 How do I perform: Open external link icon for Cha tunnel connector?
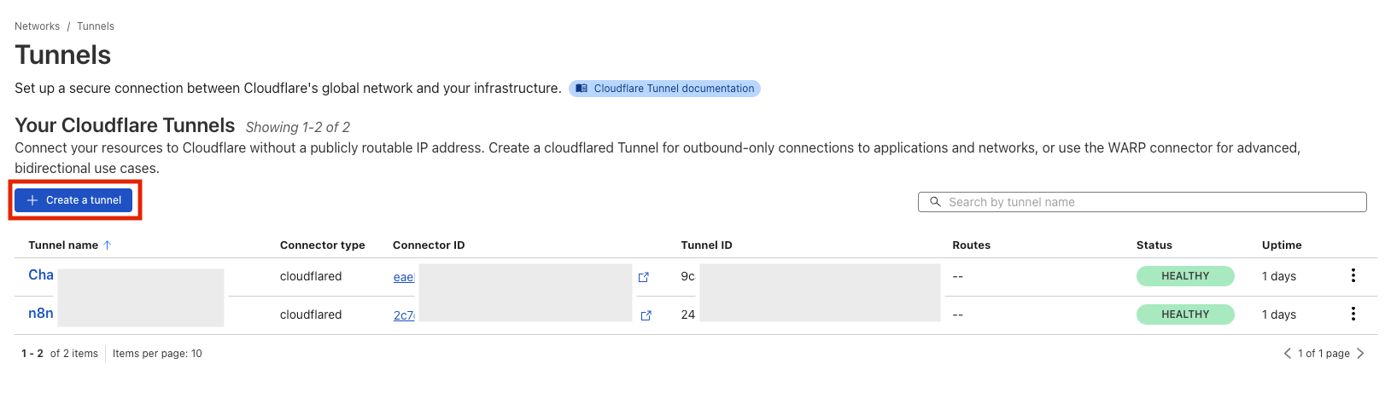point(644,277)
